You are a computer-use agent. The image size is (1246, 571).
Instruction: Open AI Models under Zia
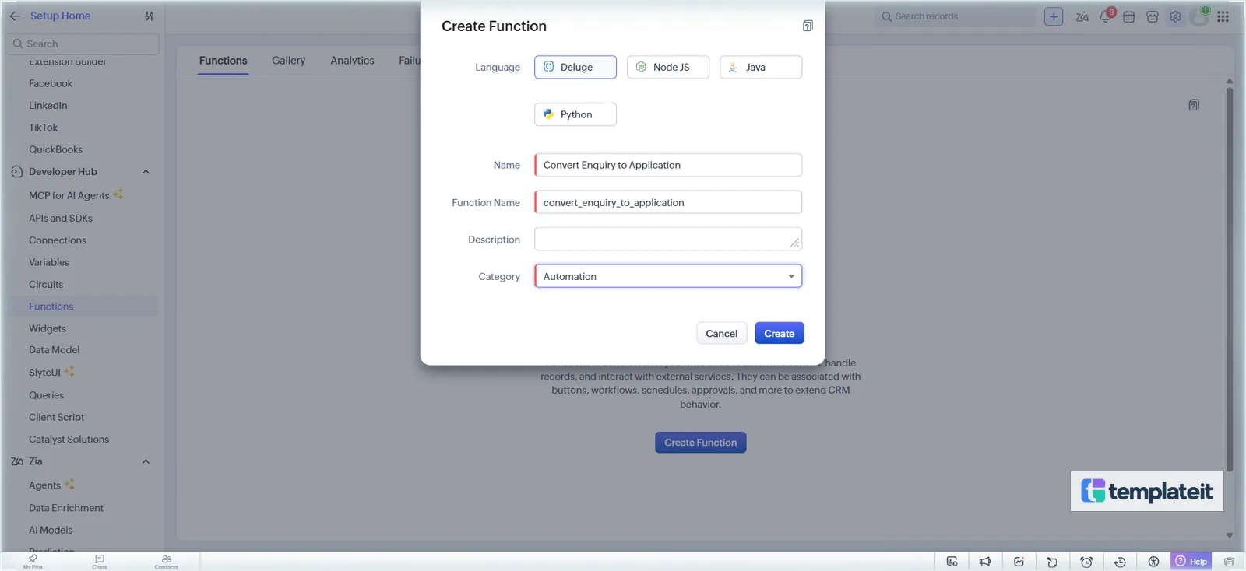51,530
